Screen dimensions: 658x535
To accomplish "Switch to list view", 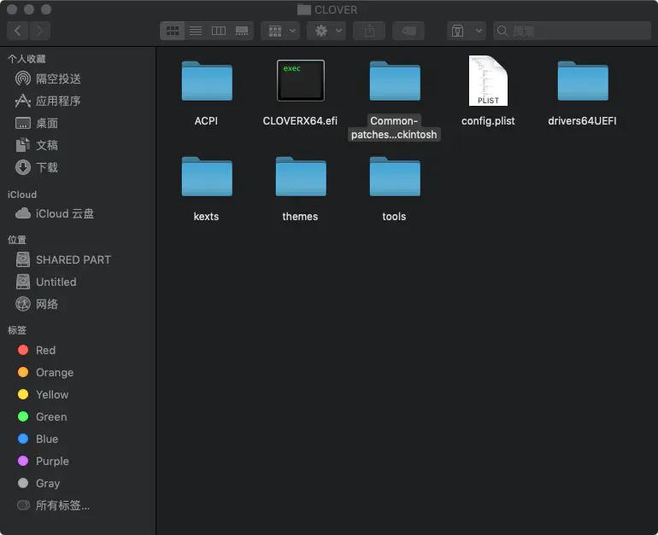I will [196, 31].
